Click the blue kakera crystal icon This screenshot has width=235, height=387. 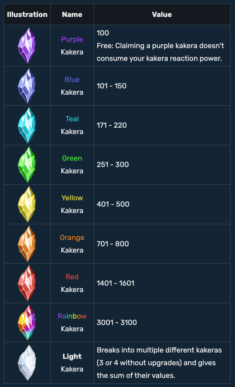pyautogui.click(x=27, y=86)
